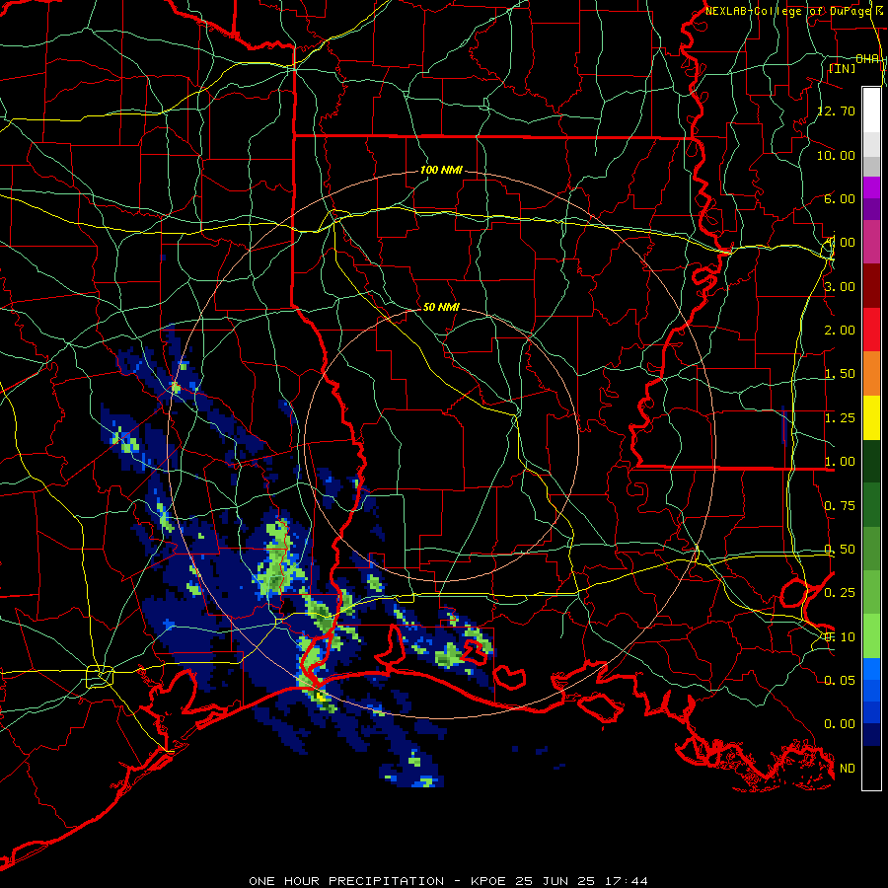This screenshot has width=888, height=888.
Task: Select the yellow swatch in the legend
Action: 871,418
